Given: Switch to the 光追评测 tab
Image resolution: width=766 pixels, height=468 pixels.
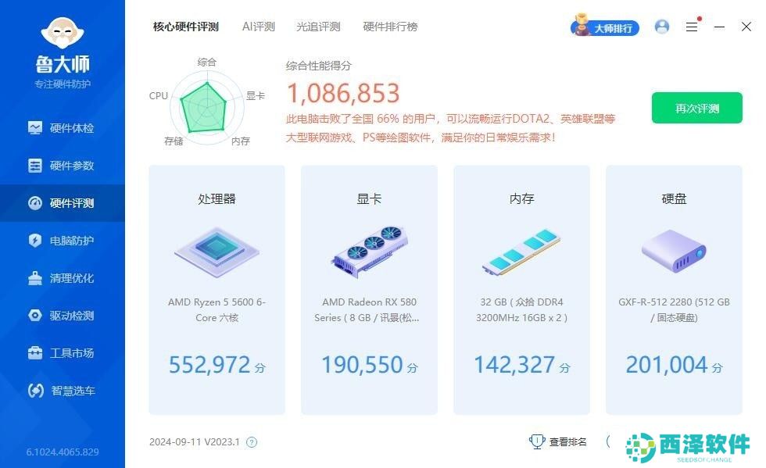Looking at the screenshot, I should click(x=318, y=27).
